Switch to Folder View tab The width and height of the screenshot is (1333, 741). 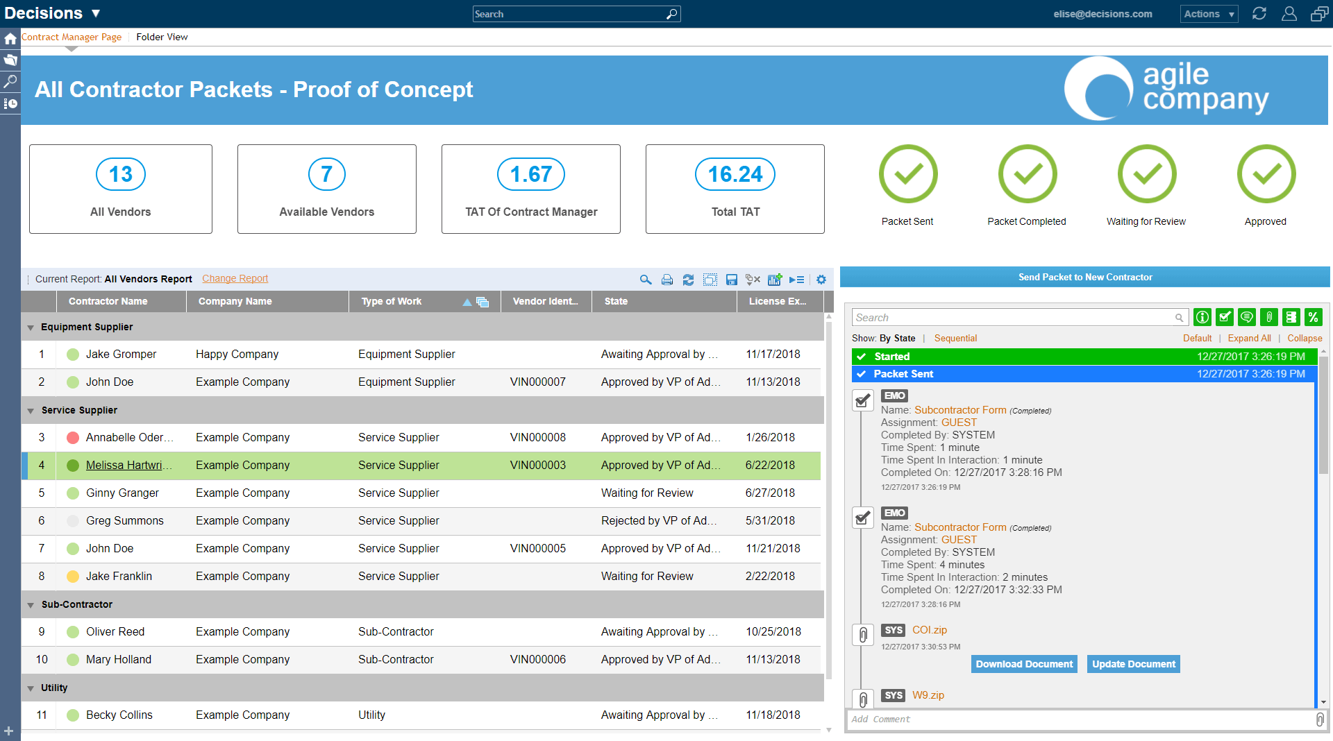[x=162, y=37]
